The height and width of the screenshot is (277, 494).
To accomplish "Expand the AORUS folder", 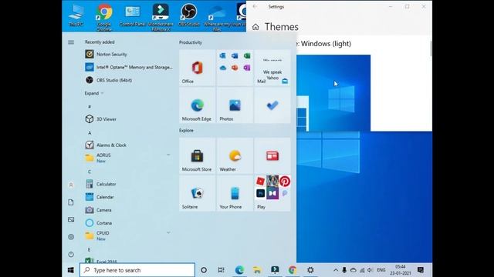I will (129, 158).
